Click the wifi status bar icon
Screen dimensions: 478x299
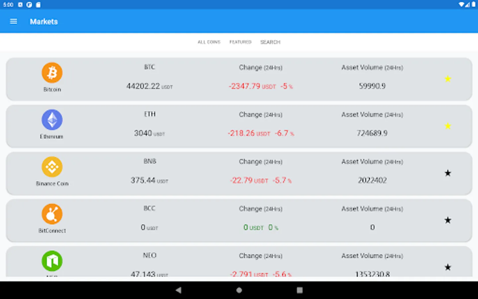(x=462, y=5)
